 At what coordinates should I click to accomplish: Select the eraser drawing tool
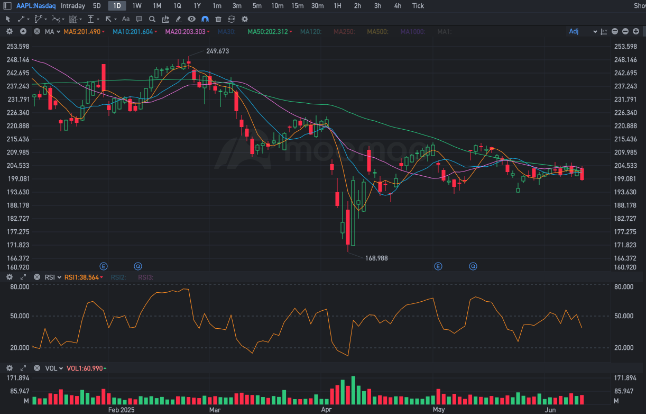(x=179, y=19)
